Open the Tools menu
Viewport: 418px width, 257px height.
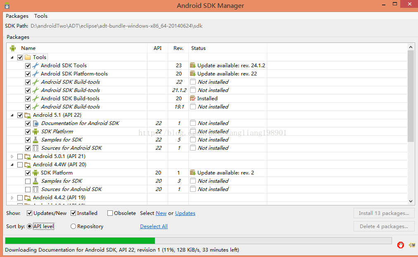[x=41, y=16]
